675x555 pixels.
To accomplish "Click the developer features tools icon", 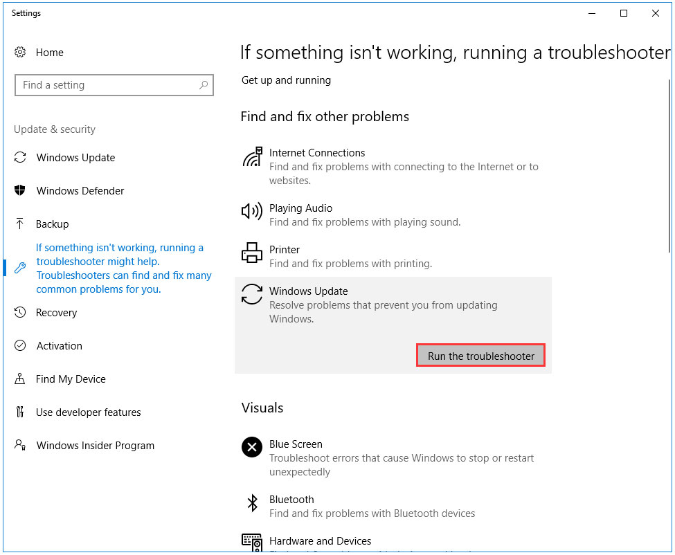I will click(x=20, y=412).
